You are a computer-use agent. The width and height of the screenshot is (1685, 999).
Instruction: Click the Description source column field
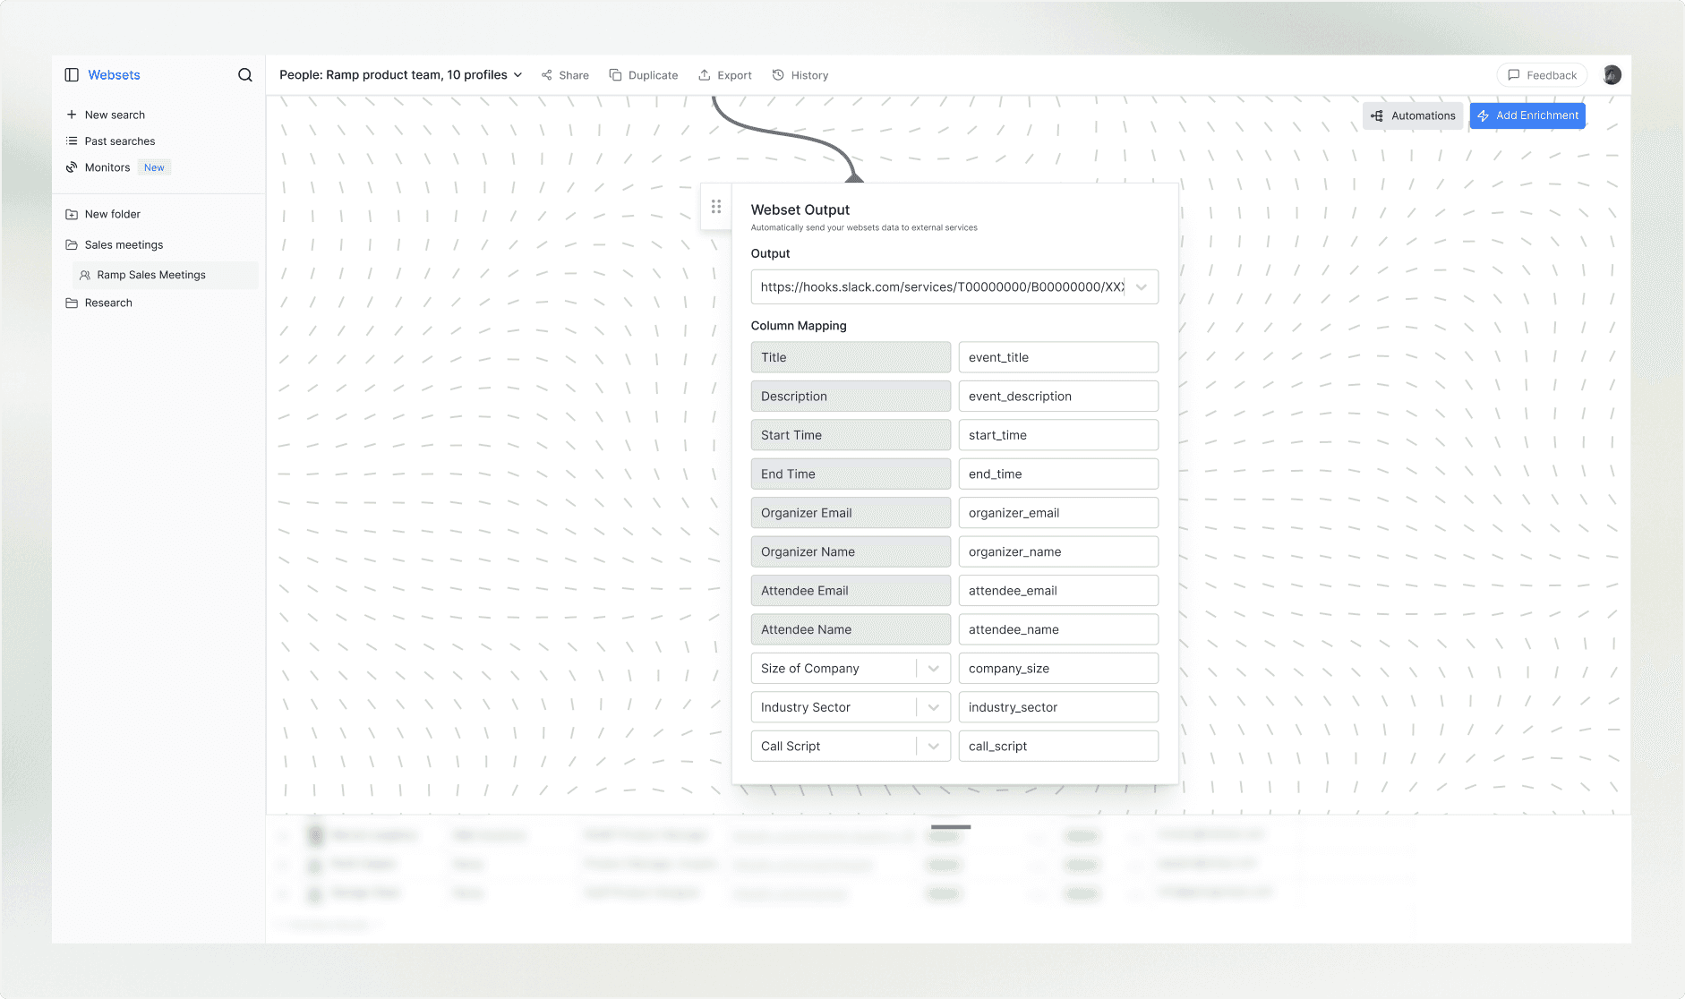tap(851, 397)
